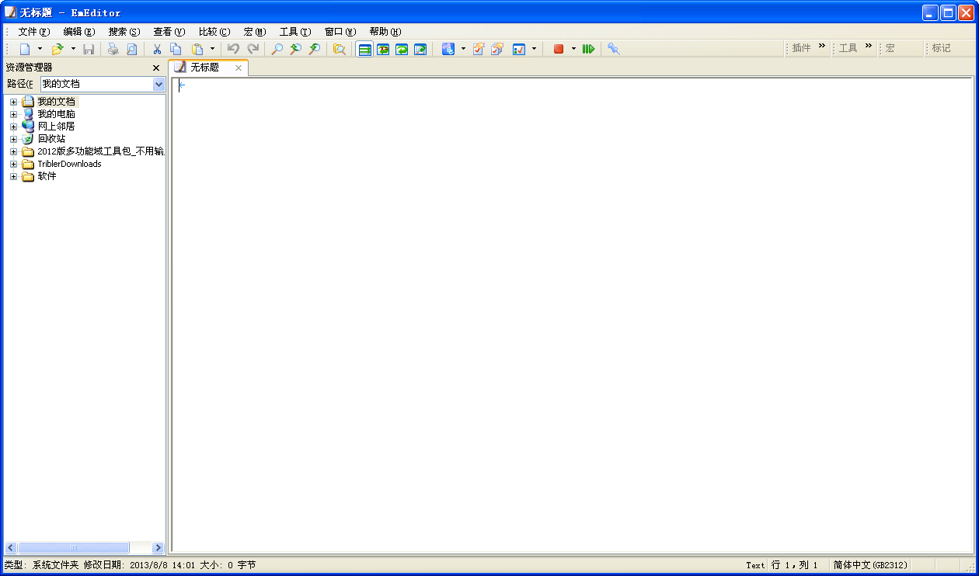Expand the TriblerDownloads folder node
979x576 pixels.
tap(13, 164)
